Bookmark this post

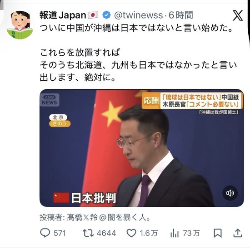point(218,233)
